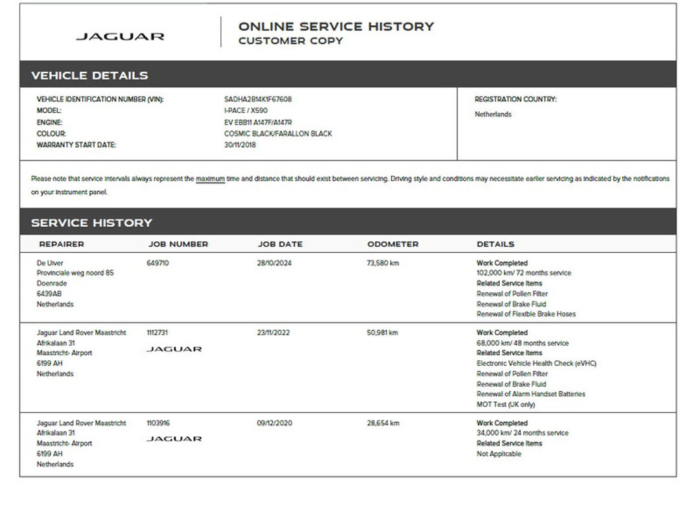Select job number 649710
The image size is (700, 525).
157,263
